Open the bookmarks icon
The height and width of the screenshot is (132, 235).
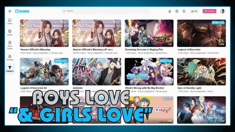click(184, 11)
